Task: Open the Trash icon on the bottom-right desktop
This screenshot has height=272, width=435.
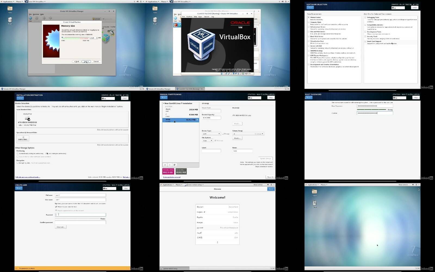Action: [314, 203]
